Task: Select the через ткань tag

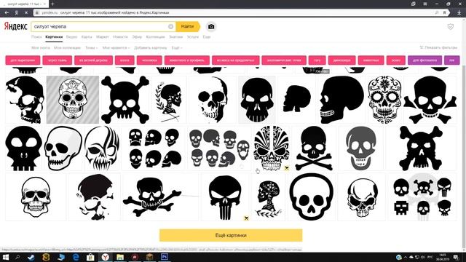Action: tap(58, 60)
